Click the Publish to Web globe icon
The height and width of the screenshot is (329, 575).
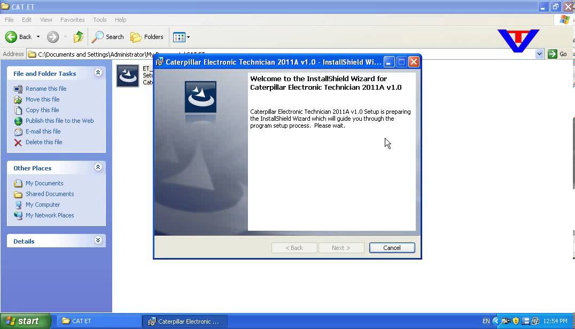[x=18, y=121]
